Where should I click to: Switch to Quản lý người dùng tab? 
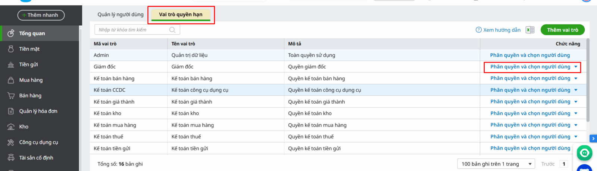[x=121, y=15]
